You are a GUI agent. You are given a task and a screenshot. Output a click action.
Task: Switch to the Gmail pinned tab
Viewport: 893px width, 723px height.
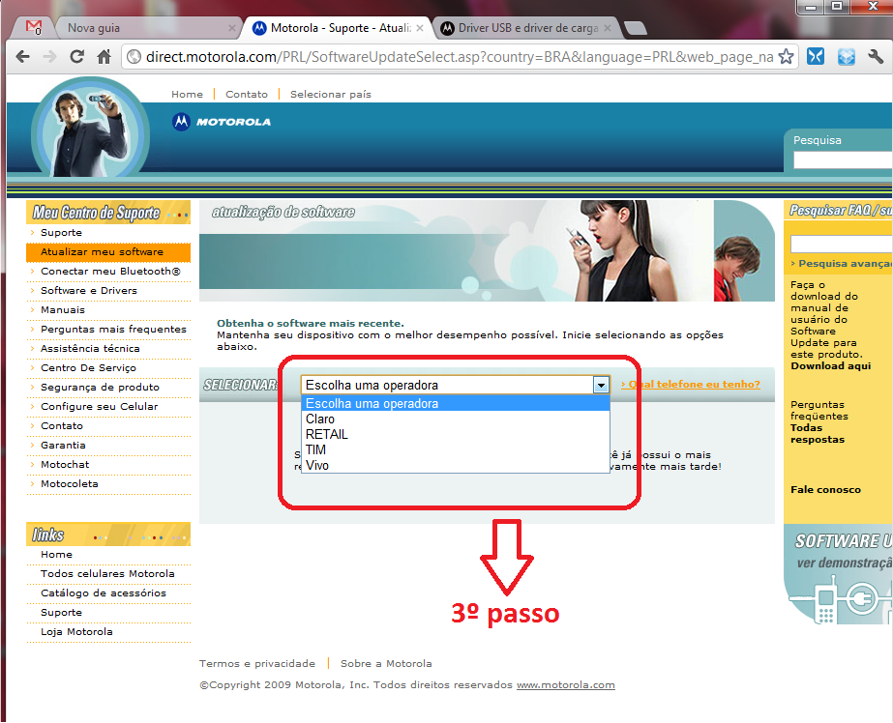coord(34,27)
